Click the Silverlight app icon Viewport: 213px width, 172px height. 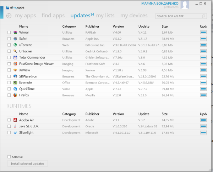click(x=15, y=133)
